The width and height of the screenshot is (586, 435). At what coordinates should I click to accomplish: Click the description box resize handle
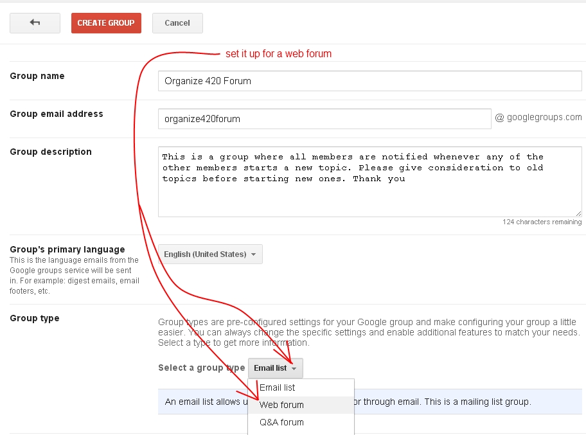(x=578, y=213)
